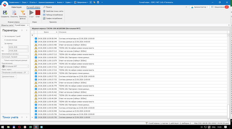Select the За последние 7 дней option
232x129 pixels.
pyautogui.click(x=11, y=36)
